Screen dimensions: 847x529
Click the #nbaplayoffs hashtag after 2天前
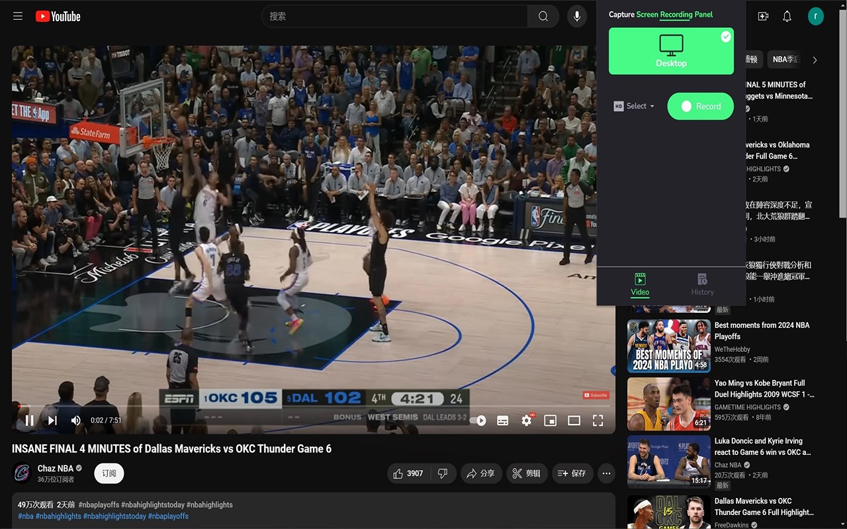[98, 505]
